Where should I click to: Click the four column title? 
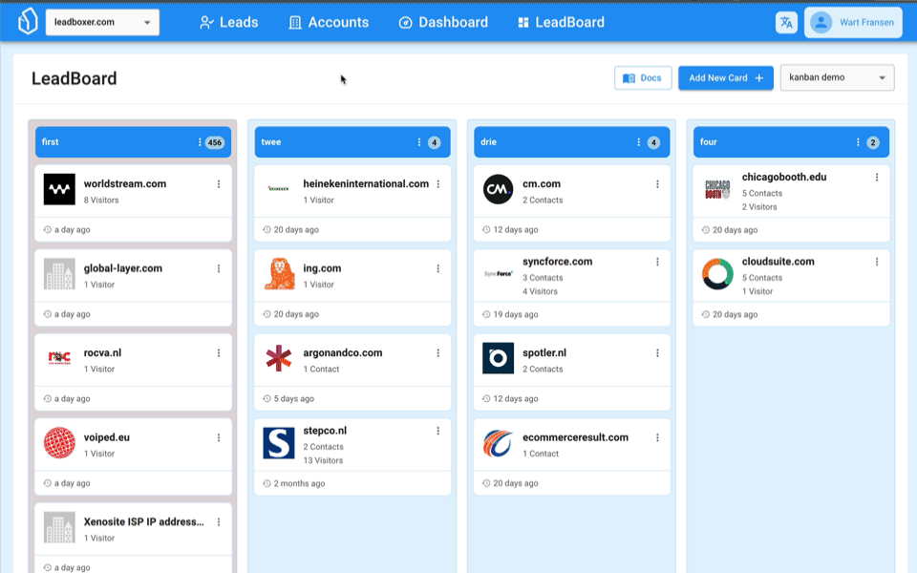tap(708, 142)
